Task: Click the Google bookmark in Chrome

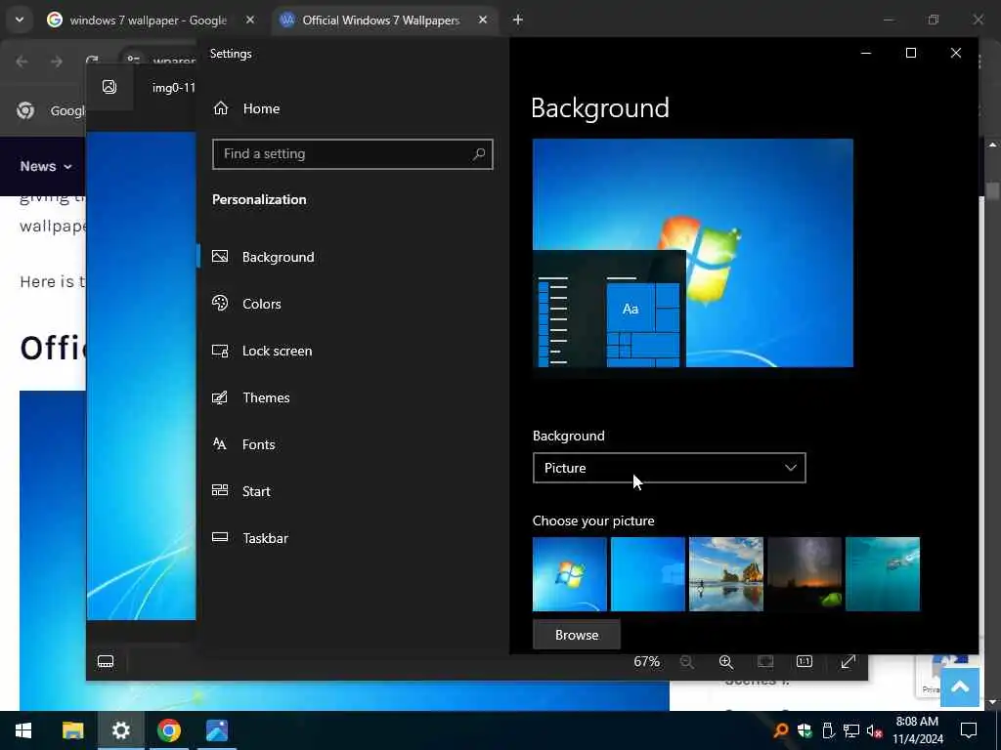Action: pos(51,110)
